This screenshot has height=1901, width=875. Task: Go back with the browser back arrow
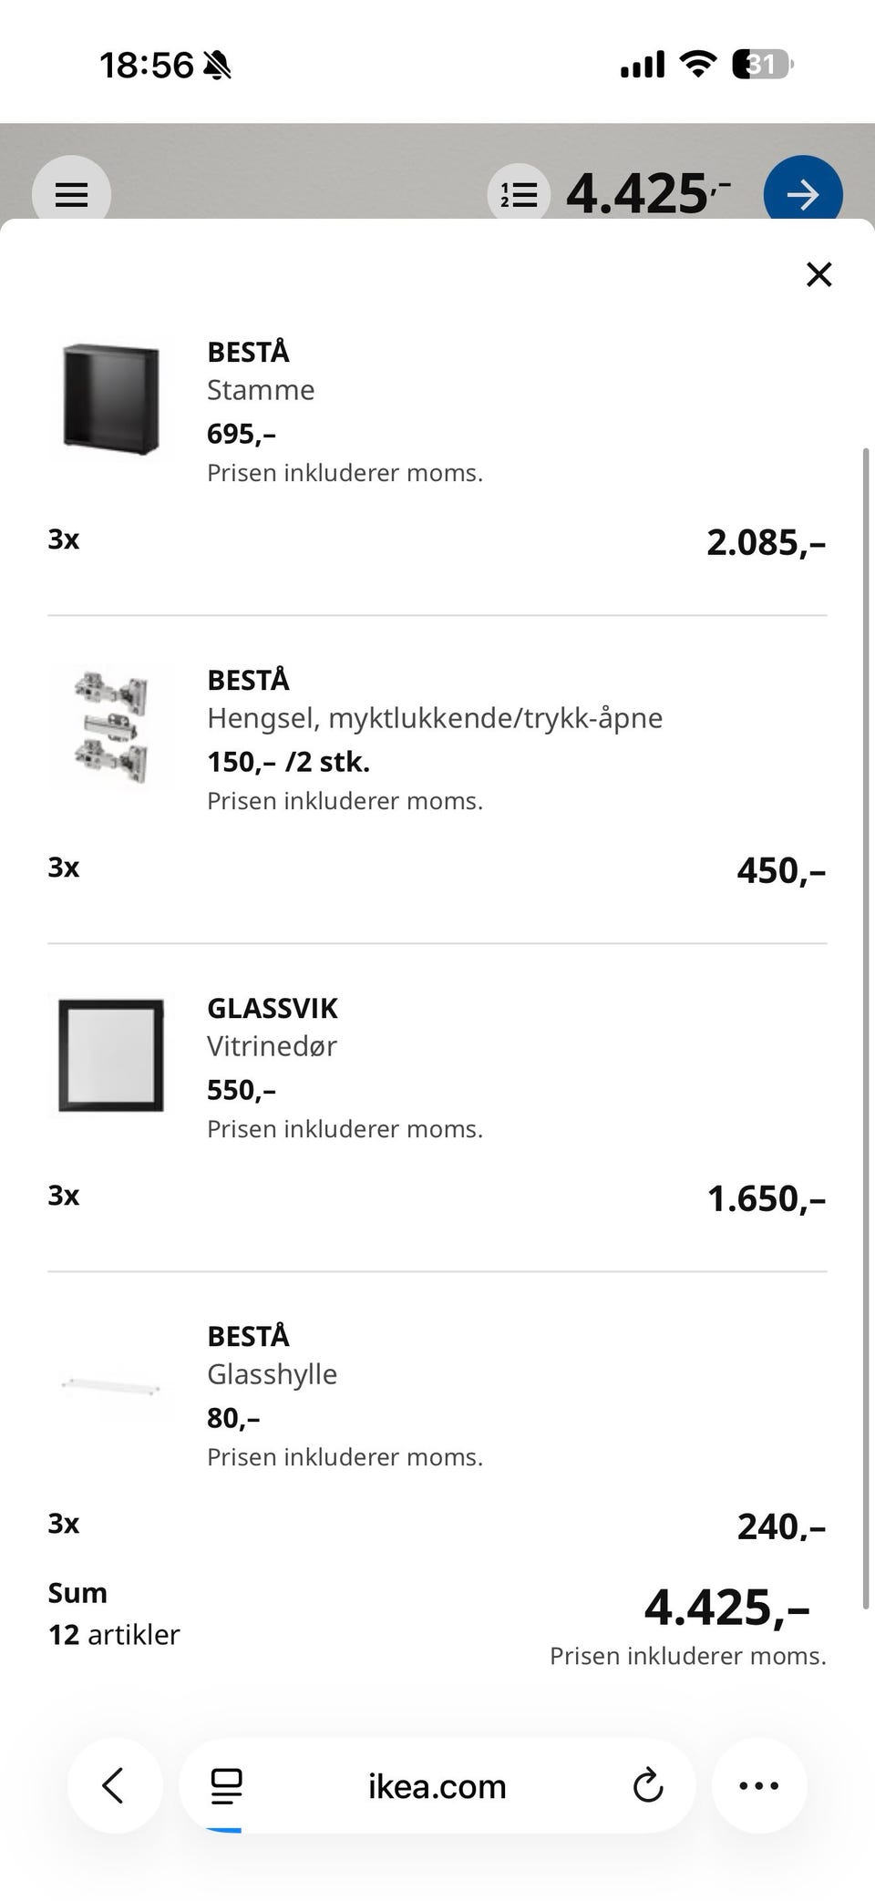(x=114, y=1785)
